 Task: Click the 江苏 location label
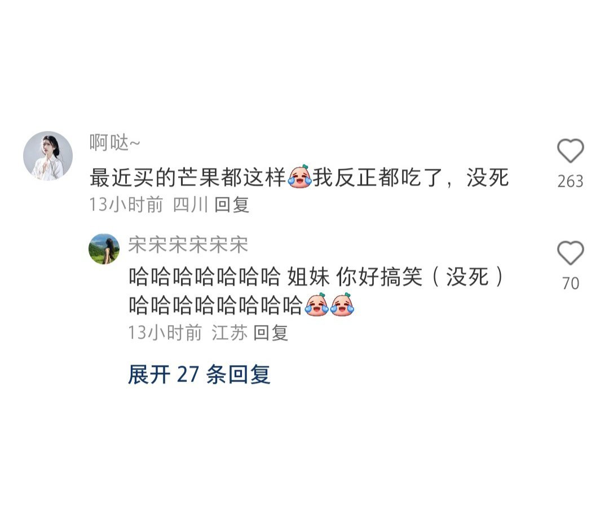click(229, 333)
